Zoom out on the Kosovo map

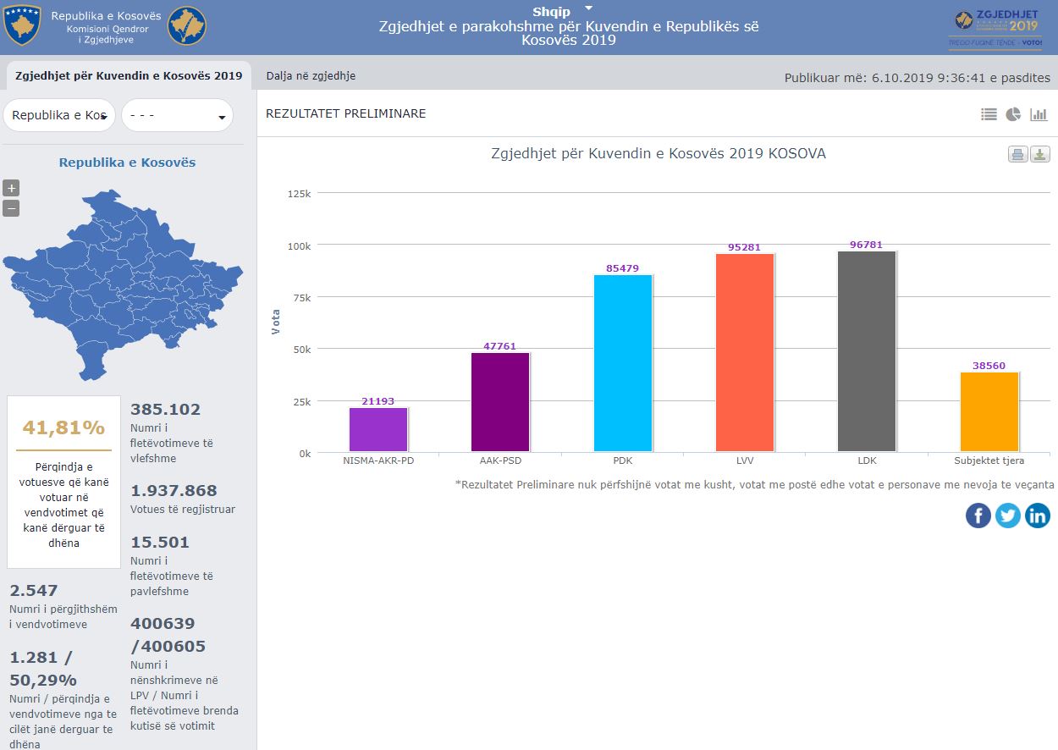pyautogui.click(x=11, y=208)
